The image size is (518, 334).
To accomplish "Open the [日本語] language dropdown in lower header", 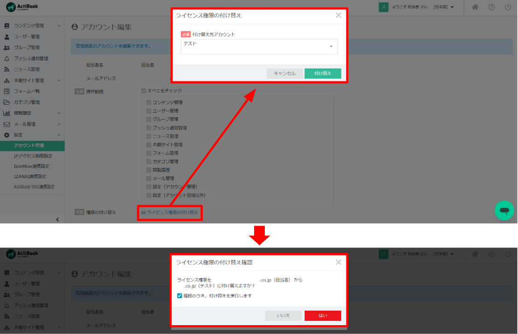I will click(444, 254).
